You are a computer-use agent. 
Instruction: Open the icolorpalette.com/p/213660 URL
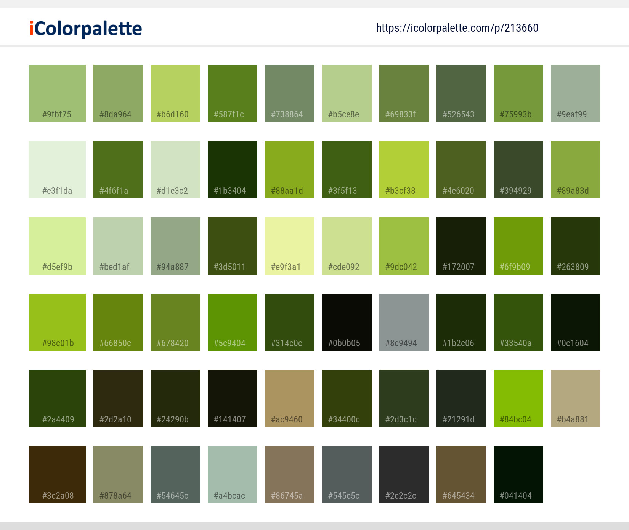point(457,28)
